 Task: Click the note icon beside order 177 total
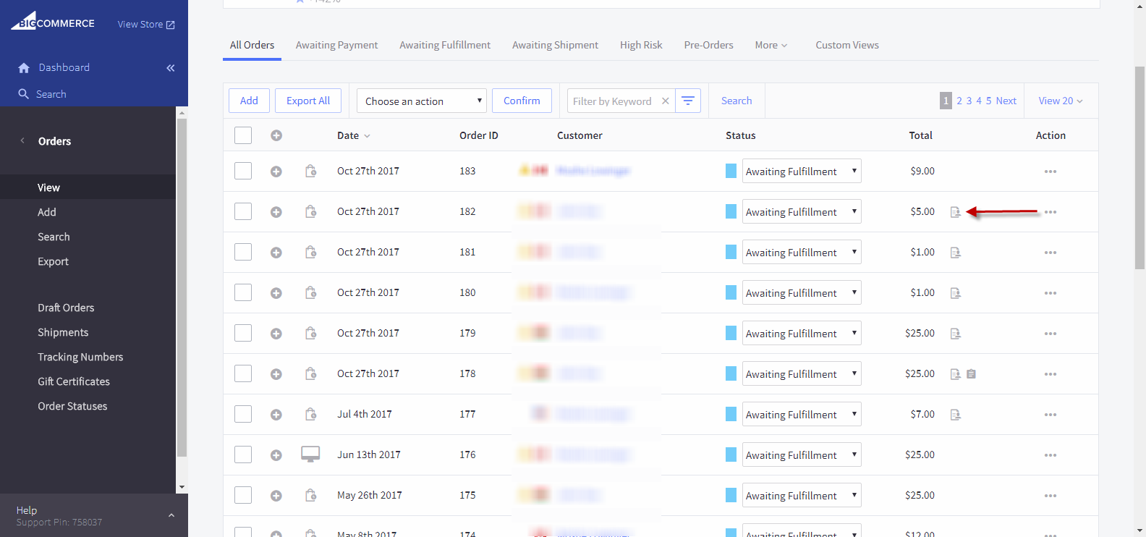955,415
